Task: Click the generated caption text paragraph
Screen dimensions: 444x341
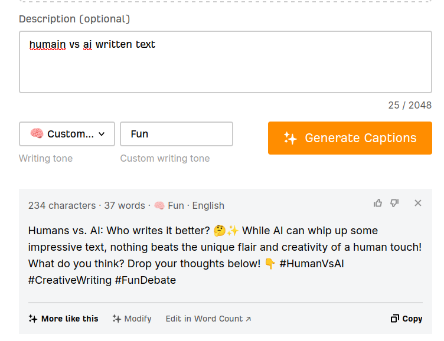Action: click(x=225, y=255)
